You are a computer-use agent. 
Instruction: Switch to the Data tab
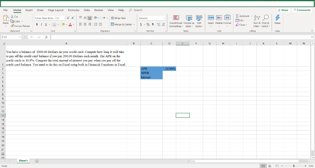87,10
